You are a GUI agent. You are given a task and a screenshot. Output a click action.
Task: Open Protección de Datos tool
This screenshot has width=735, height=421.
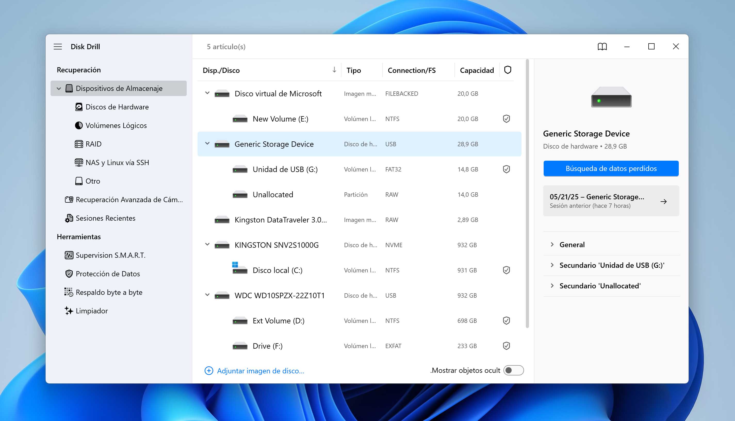coord(119,274)
